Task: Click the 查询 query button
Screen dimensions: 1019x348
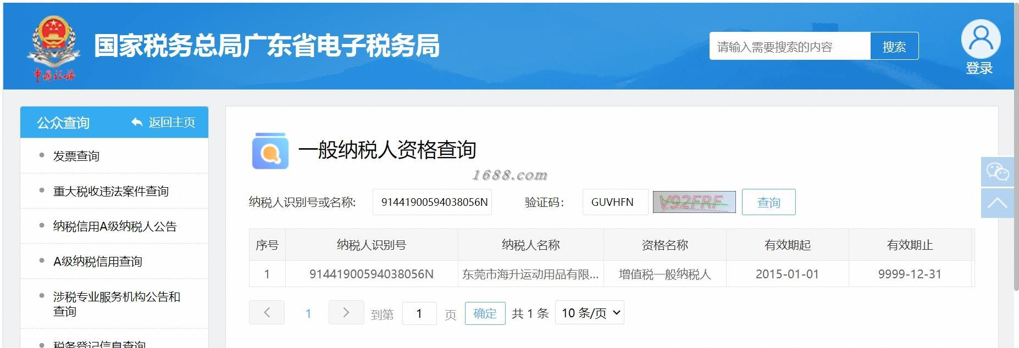Action: coord(768,202)
